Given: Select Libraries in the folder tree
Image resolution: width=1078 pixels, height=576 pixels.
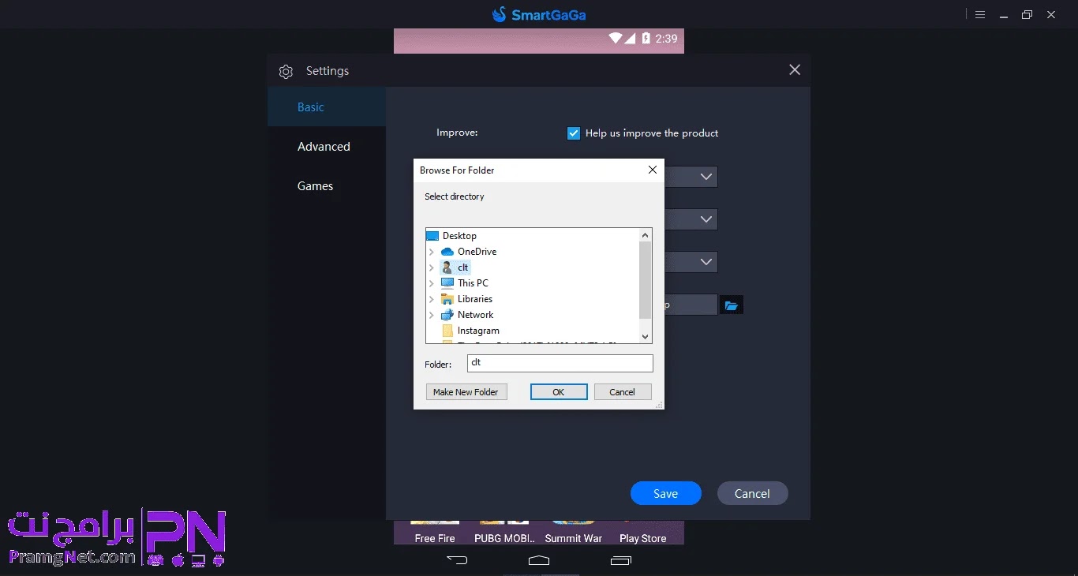Looking at the screenshot, I should point(475,299).
